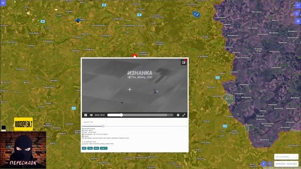The height and width of the screenshot is (169, 301).
Task: Go to previous event with the left arrow button
Action: click(264, 164)
